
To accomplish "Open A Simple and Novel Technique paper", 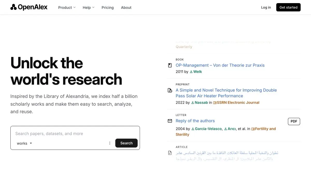I will point(226,93).
